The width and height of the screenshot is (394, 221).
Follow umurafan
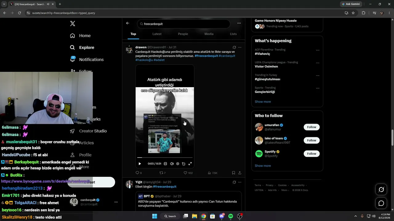(x=312, y=127)
